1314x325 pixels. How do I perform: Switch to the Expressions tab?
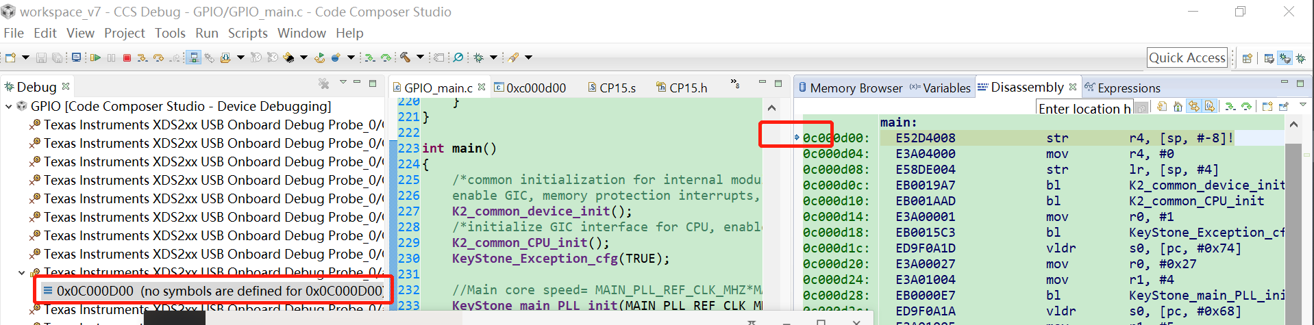[x=1122, y=88]
